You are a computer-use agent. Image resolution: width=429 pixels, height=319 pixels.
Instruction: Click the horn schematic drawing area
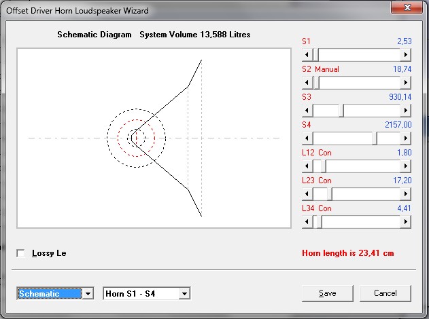(154, 138)
